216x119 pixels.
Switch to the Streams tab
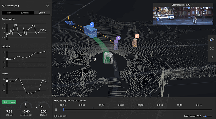pyautogui.click(x=25, y=12)
